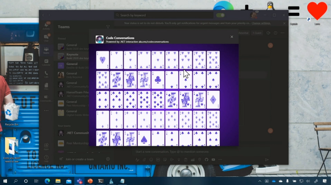Open the sticker picker in compose bar
Screen dimensions: 331x185
coord(165,160)
